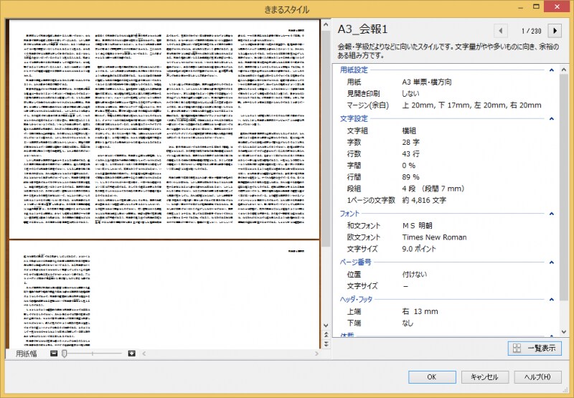This screenshot has height=398, width=574.
Task: Collapse the フォント section
Action: [551, 214]
